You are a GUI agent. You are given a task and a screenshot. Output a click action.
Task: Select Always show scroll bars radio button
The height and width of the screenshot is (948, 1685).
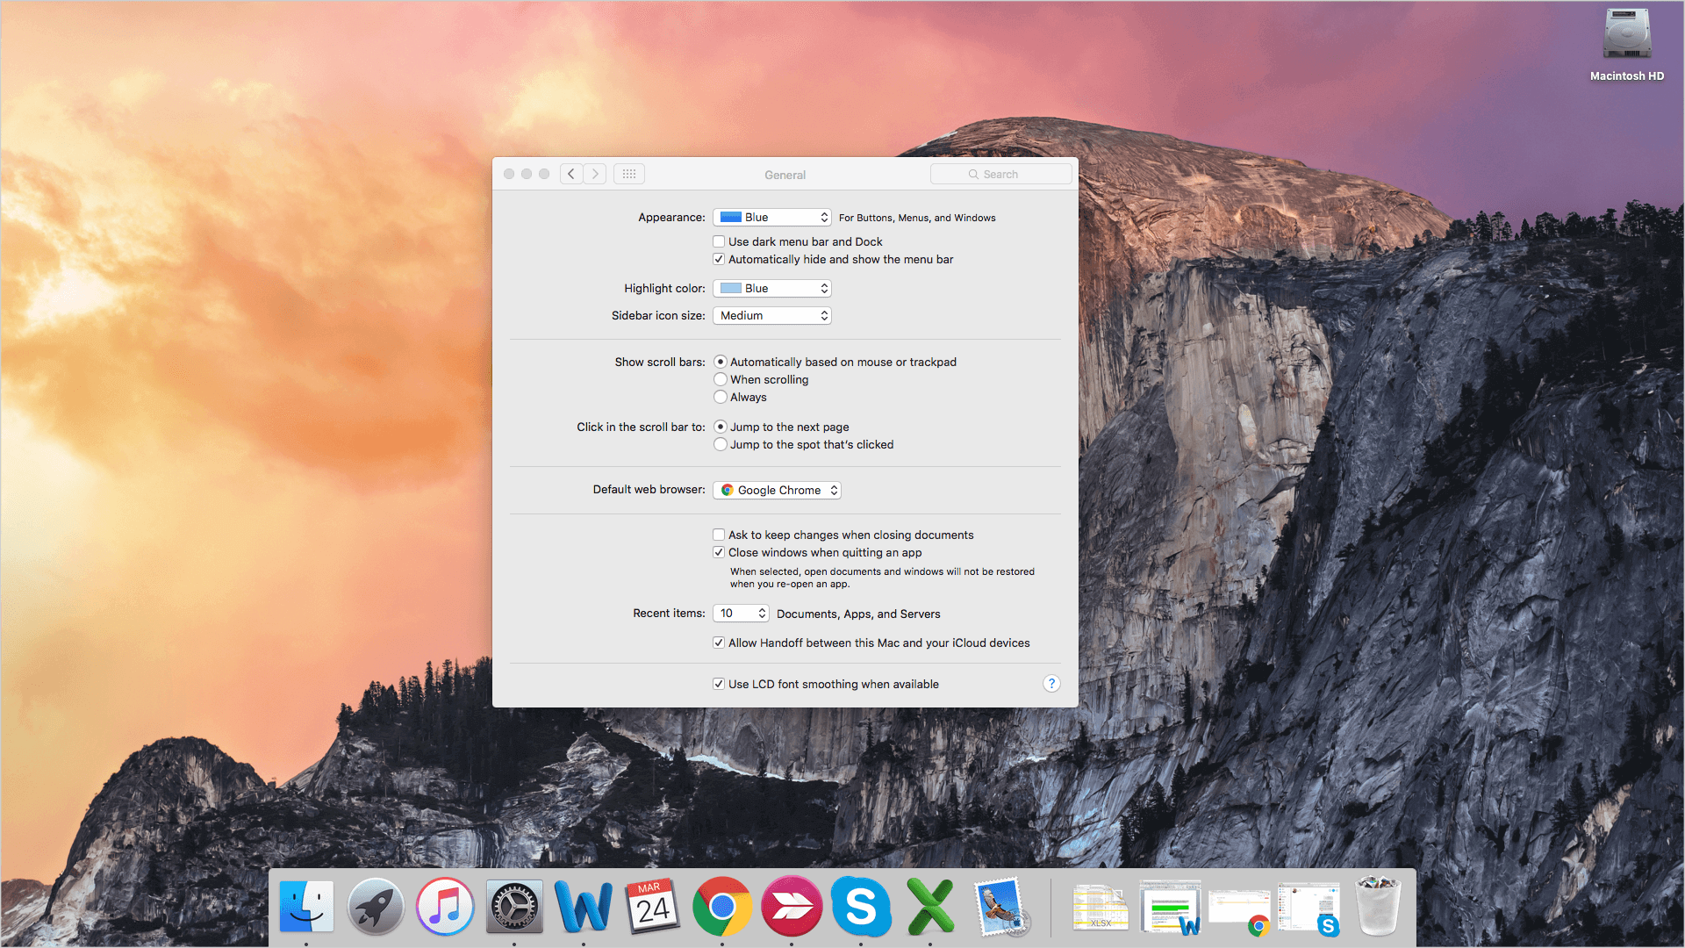(719, 396)
